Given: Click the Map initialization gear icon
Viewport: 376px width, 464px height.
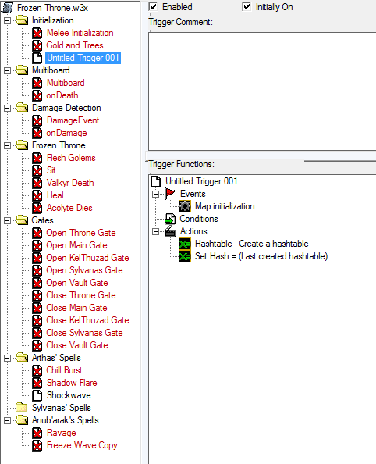Looking at the screenshot, I should click(x=185, y=206).
